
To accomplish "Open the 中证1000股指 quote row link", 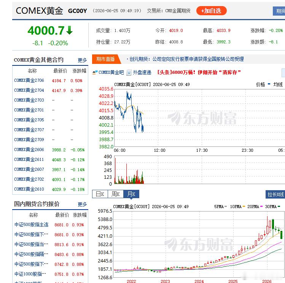I will tap(30, 274).
